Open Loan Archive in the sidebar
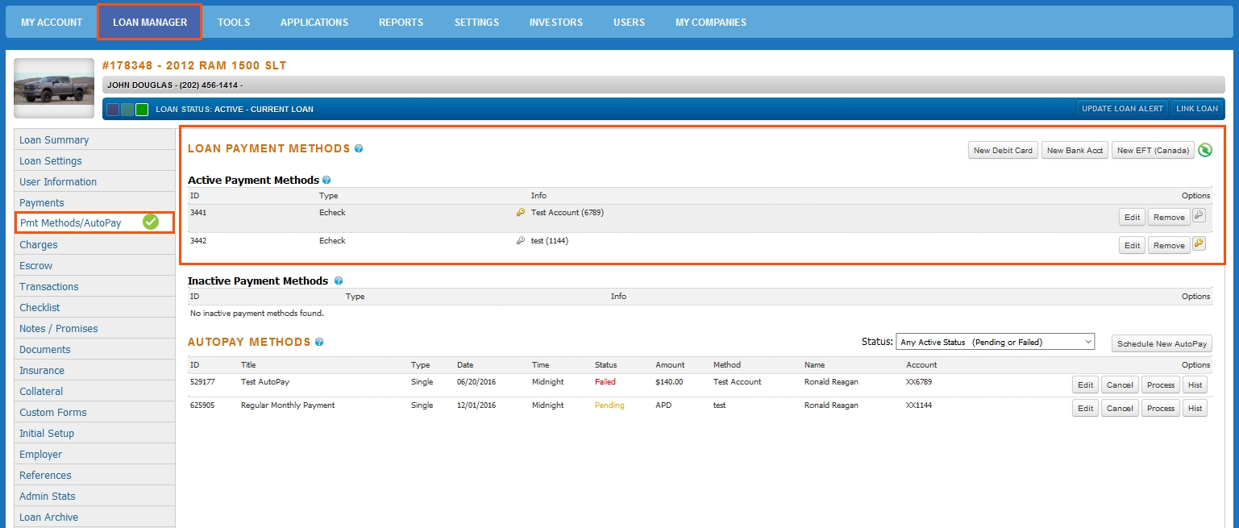This screenshot has height=528, width=1239. [95, 517]
